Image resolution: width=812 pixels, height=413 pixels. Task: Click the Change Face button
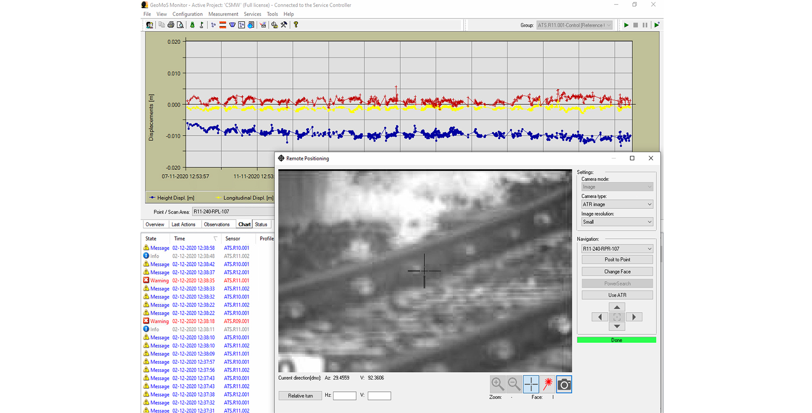[x=617, y=272]
